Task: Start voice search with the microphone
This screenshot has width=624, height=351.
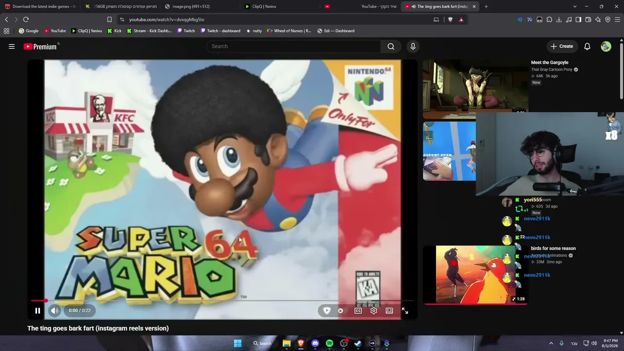Action: pyautogui.click(x=413, y=46)
